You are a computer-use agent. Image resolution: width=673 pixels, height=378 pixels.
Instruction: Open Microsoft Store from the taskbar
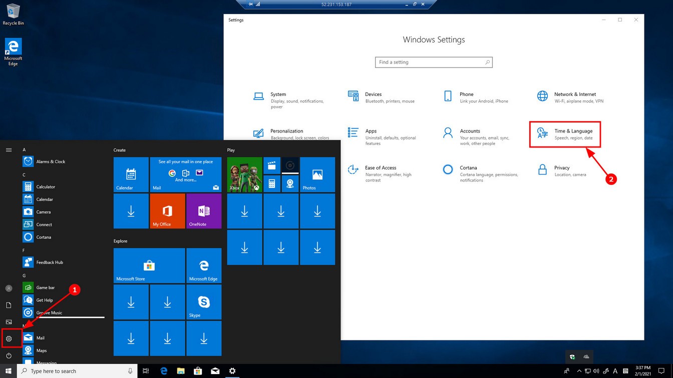(x=198, y=371)
